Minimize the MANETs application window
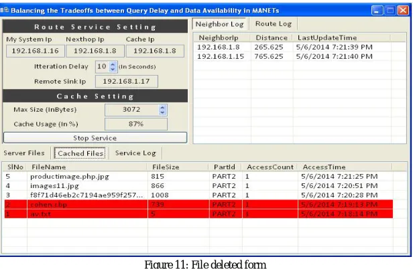This screenshot has width=413, height=269. (x=377, y=11)
